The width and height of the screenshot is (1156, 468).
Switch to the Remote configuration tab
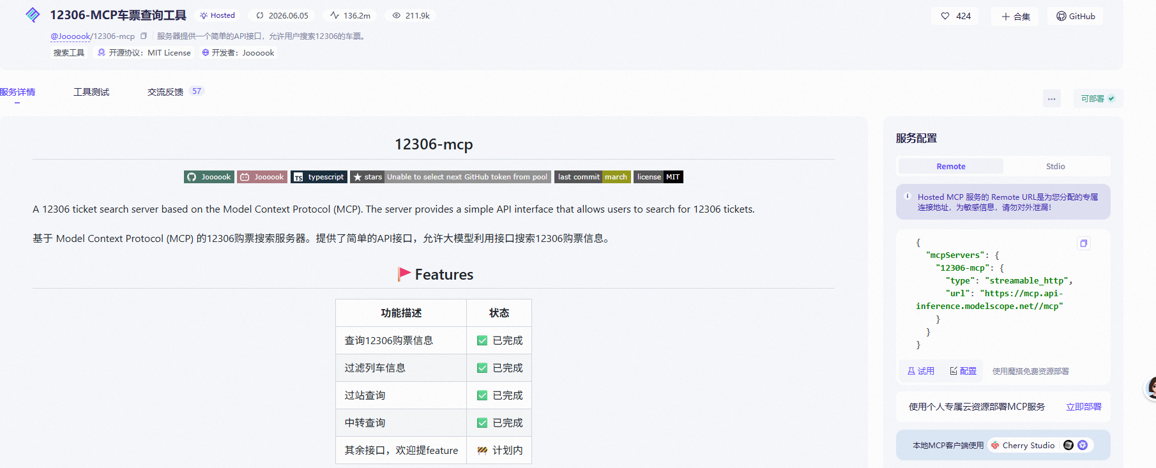pos(951,167)
